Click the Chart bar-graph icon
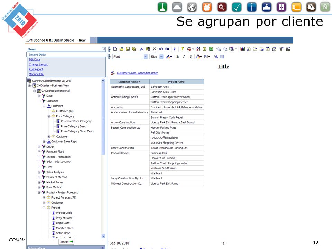 [242, 49]
